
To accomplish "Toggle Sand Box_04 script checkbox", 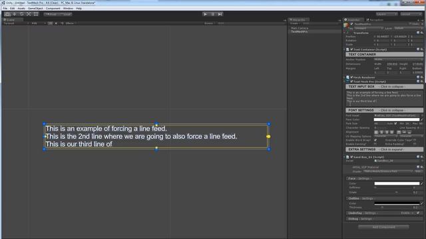I will (x=351, y=157).
